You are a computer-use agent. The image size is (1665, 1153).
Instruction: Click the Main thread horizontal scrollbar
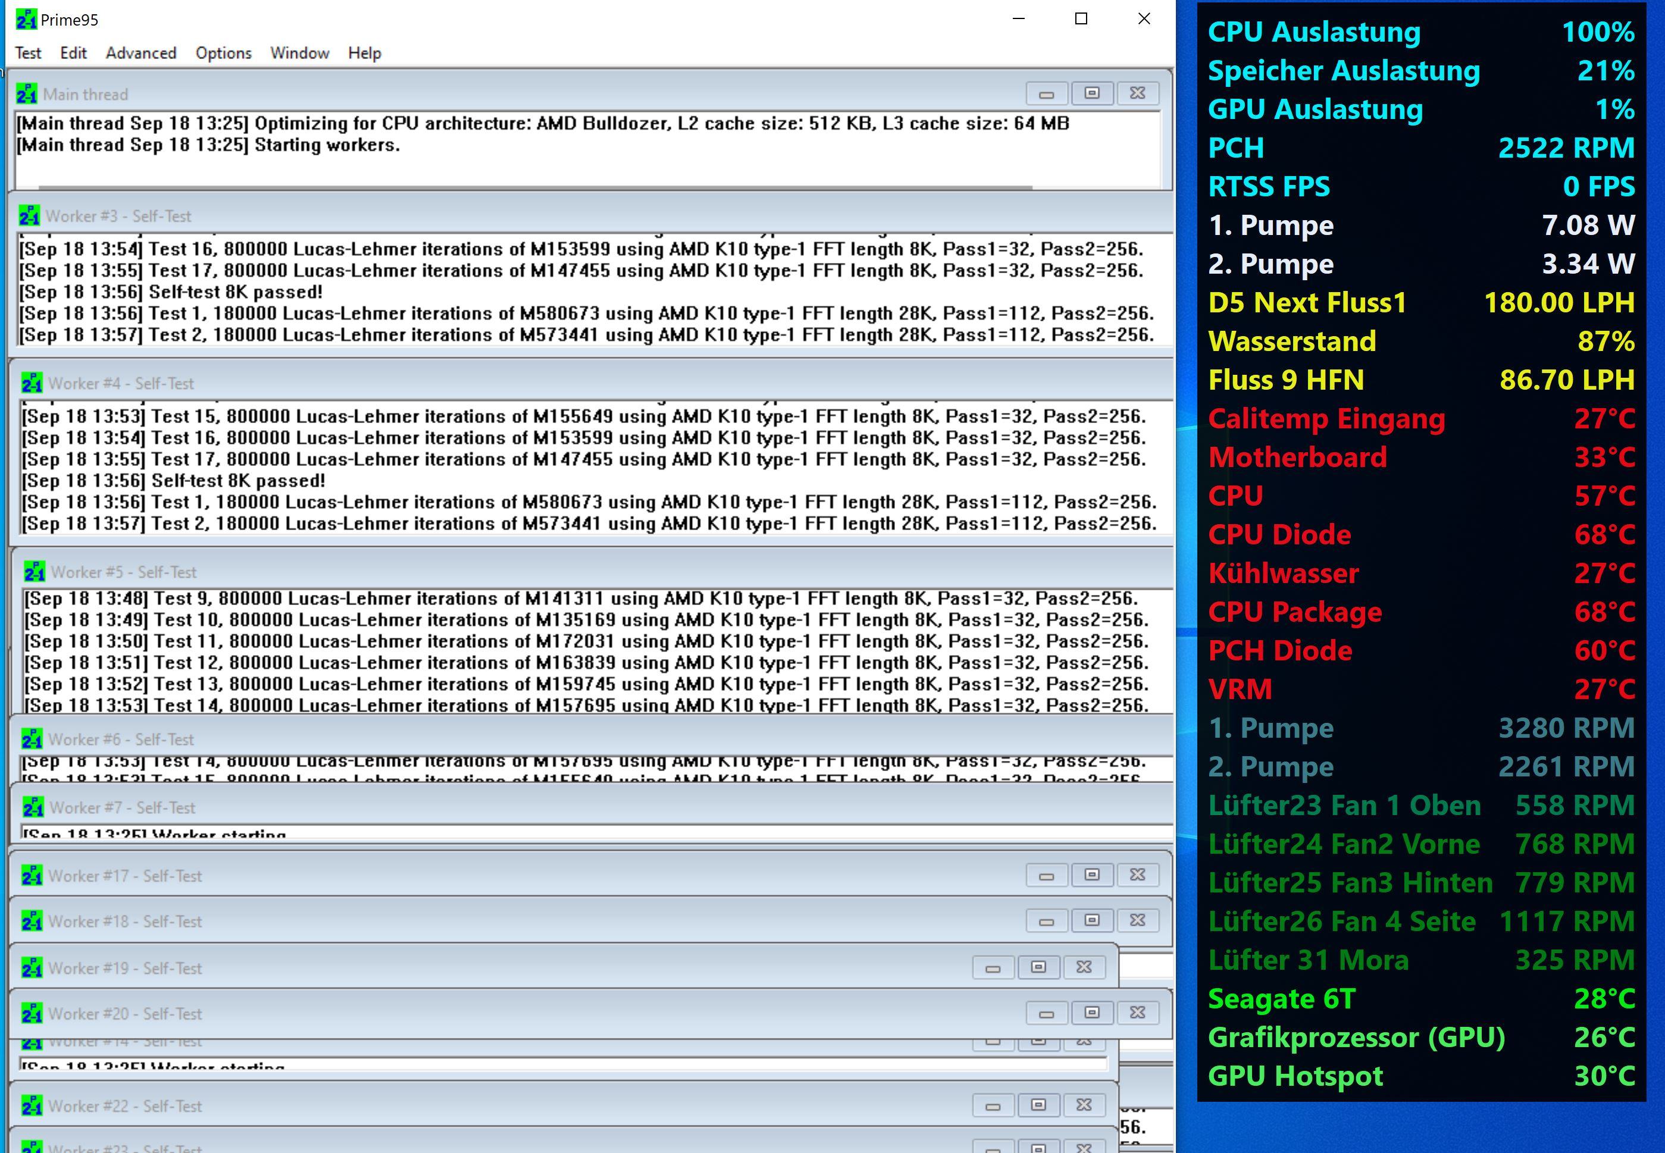click(x=535, y=187)
